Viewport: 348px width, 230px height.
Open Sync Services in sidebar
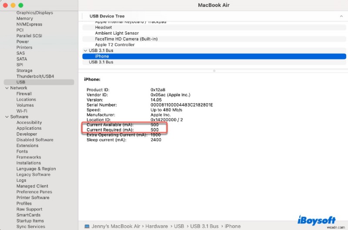[x=30, y=227]
